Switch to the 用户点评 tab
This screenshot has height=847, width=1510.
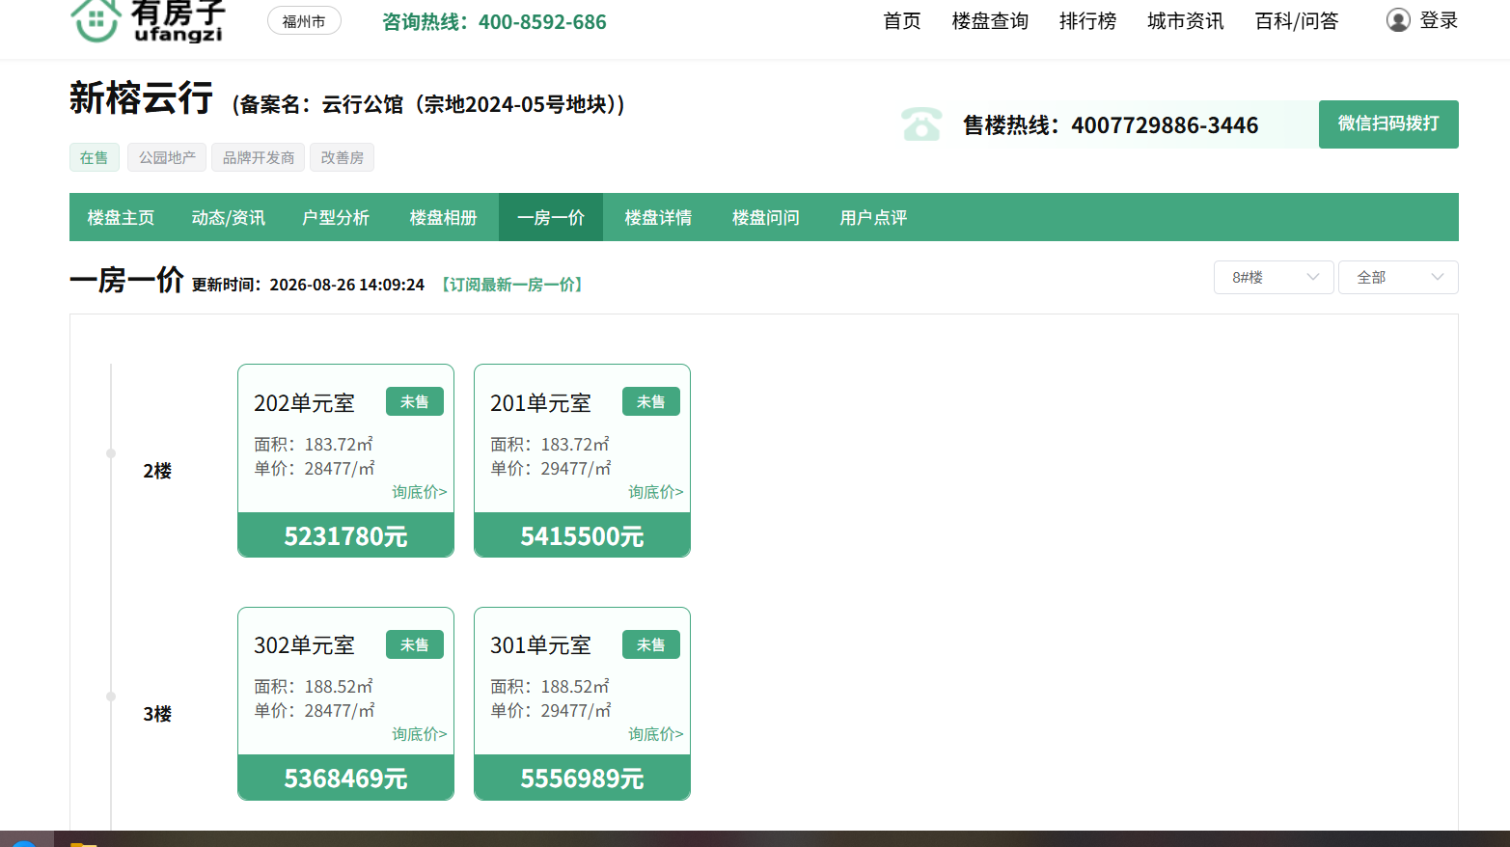click(873, 217)
